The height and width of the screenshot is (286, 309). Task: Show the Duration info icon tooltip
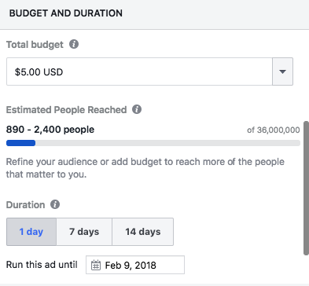tap(55, 204)
